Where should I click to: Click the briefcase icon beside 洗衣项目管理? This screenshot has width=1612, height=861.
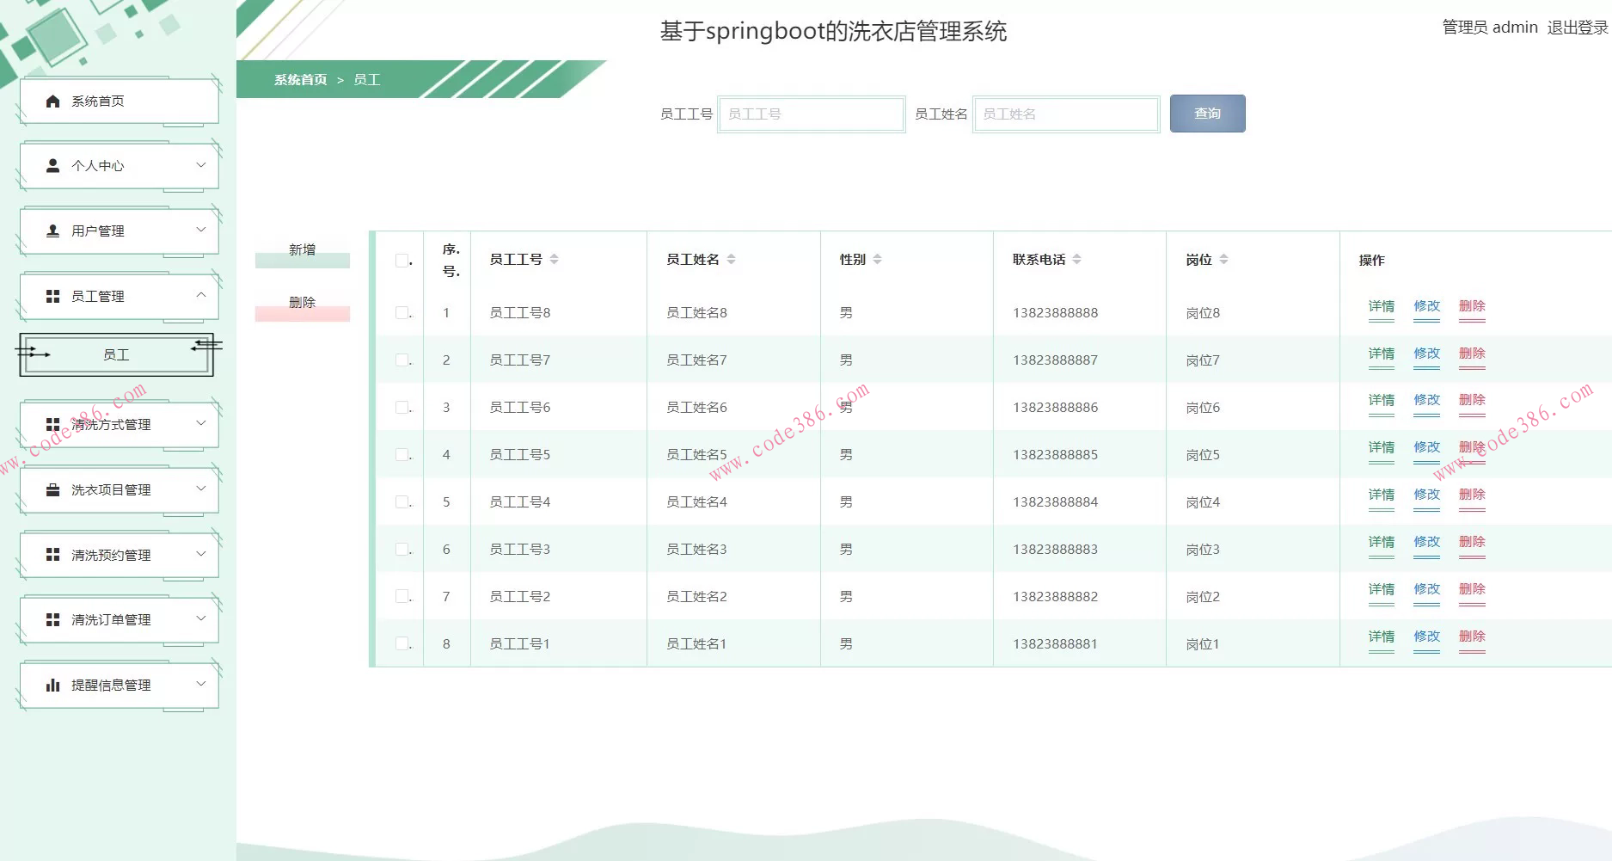tap(52, 490)
